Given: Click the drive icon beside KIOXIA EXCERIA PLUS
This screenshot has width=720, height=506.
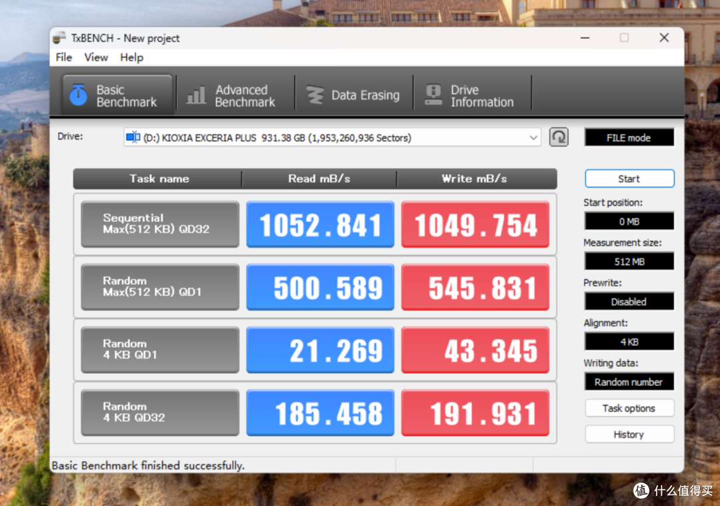Looking at the screenshot, I should [x=133, y=138].
